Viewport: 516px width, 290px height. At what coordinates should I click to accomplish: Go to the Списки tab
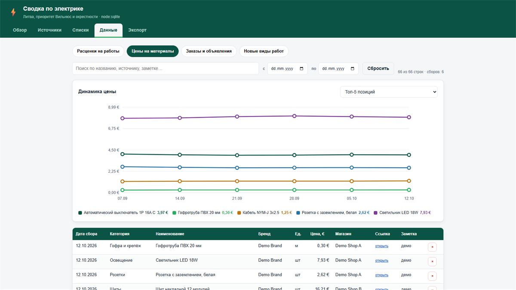[80, 30]
